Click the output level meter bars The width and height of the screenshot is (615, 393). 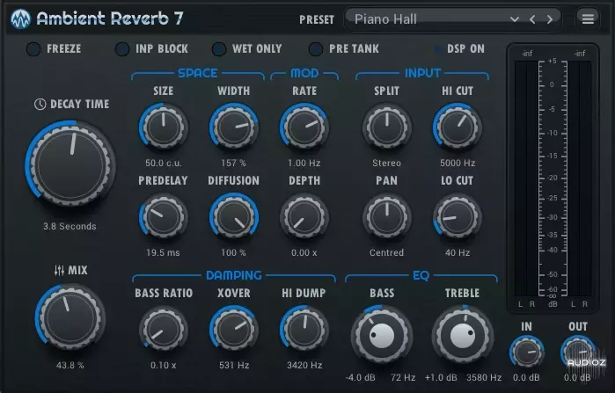point(579,178)
